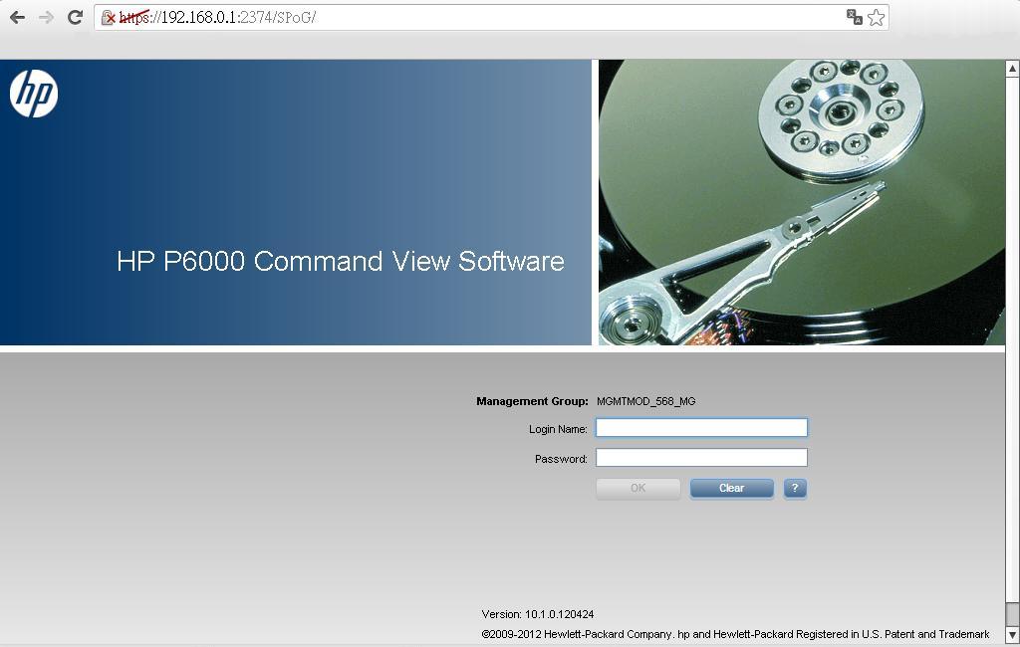Image resolution: width=1020 pixels, height=647 pixels.
Task: Click the page scrollbar down arrow
Action: (1012, 635)
